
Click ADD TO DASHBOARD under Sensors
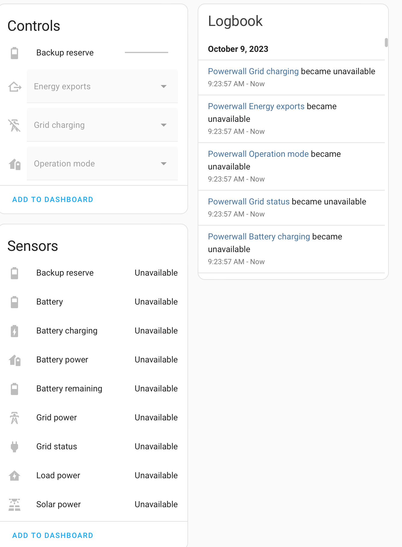52,535
